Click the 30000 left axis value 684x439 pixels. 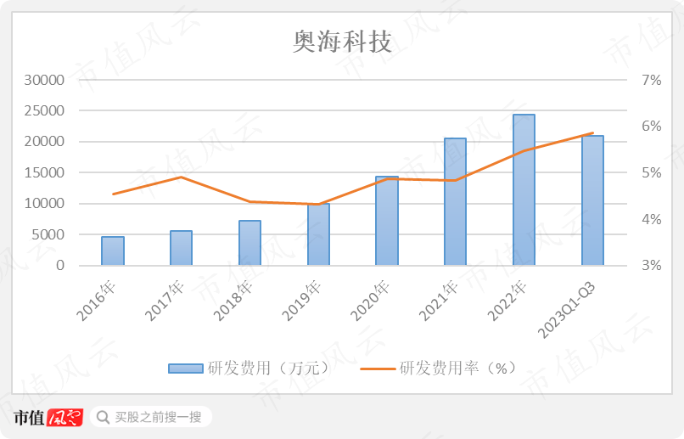coord(44,80)
